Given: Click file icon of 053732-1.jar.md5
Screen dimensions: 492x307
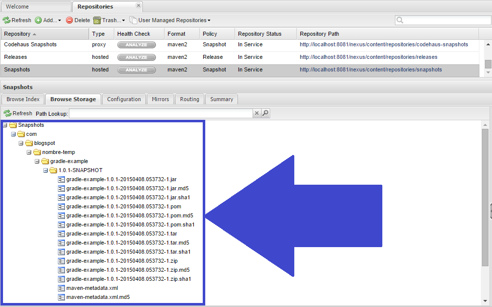Looking at the screenshot, I should pyautogui.click(x=61, y=189).
